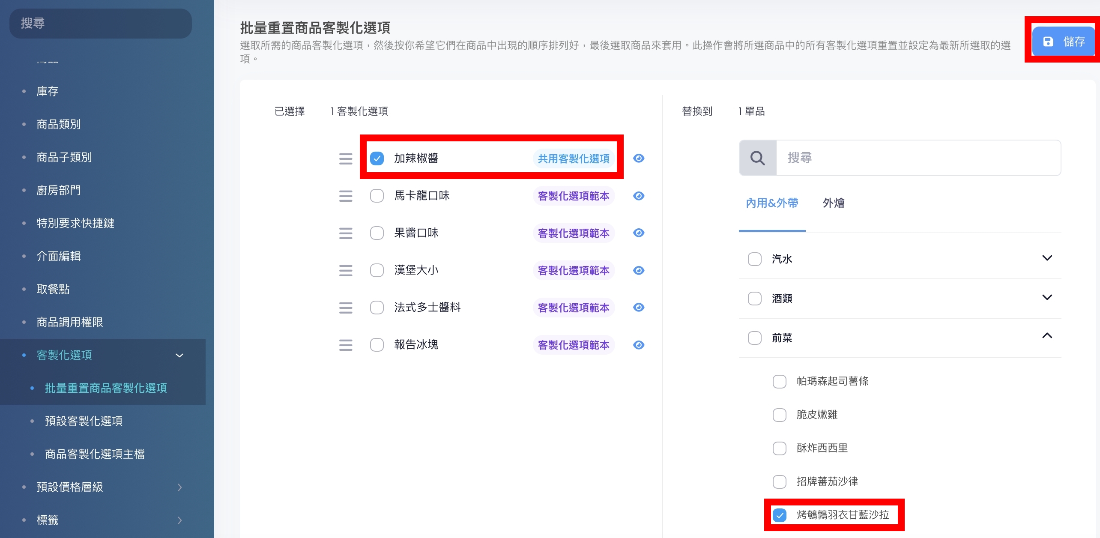Click the drag handle for 漢堡大小
Viewport: 1100px width, 538px height.
coord(346,270)
